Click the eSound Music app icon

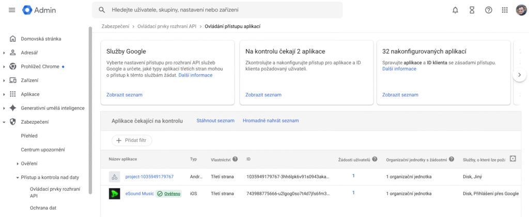tap(114, 193)
